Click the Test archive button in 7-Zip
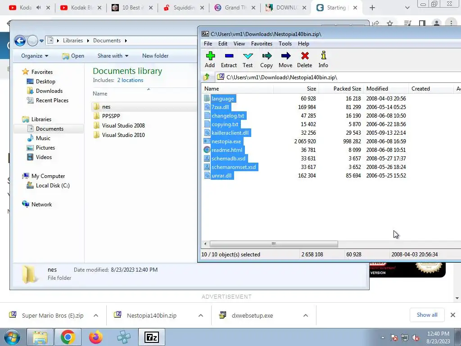Screen dimensions: 461x346 point(248,60)
